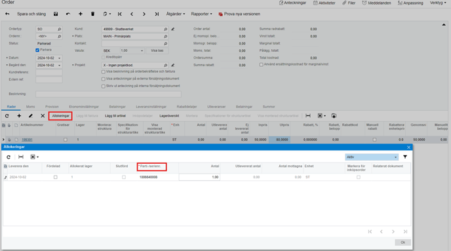Click Lägg till artikel button
Viewport: 451px width, 251px height.
(115, 115)
